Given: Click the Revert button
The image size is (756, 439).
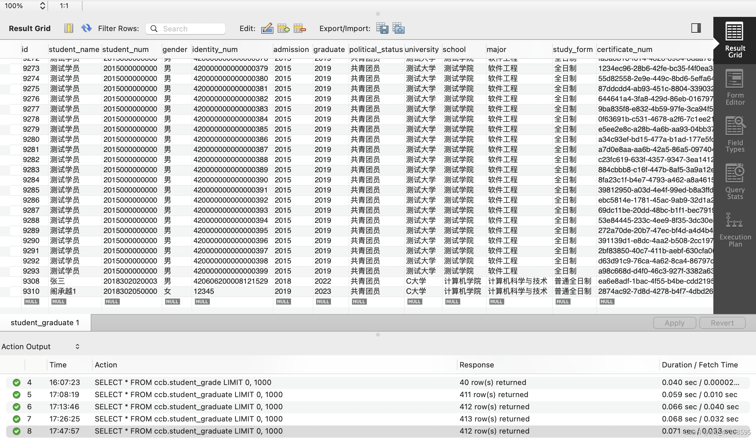Looking at the screenshot, I should pos(722,323).
